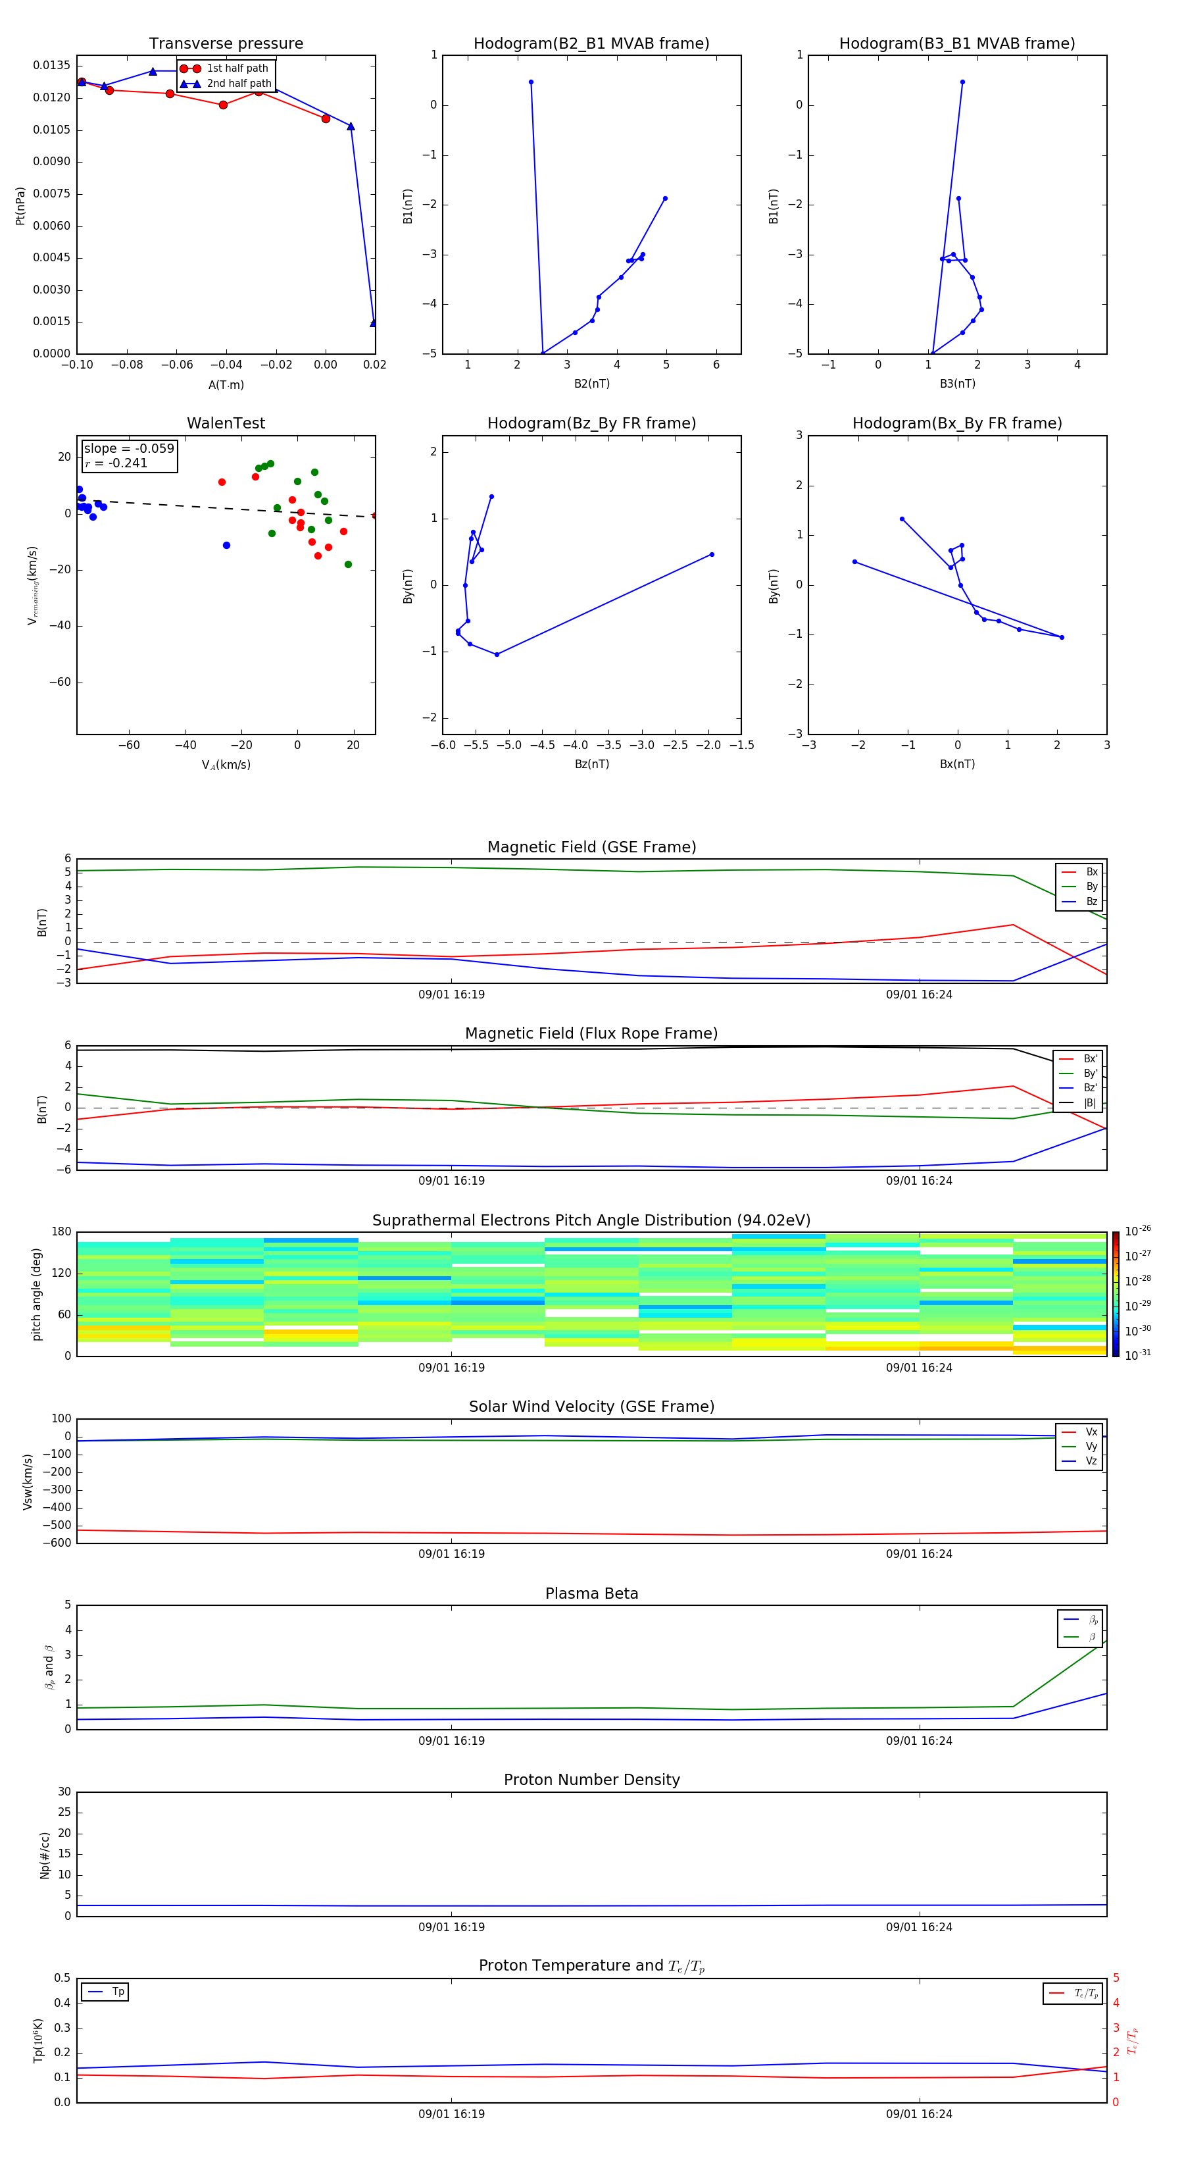1184x2172 pixels.
Task: Click |B| legend entry in flux rope plot
Action: coord(1079,1103)
